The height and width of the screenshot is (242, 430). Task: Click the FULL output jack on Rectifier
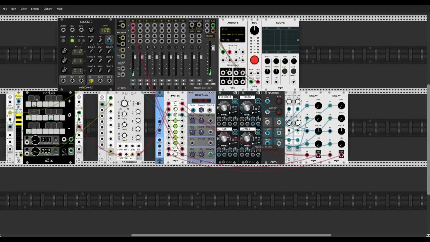coord(267,123)
